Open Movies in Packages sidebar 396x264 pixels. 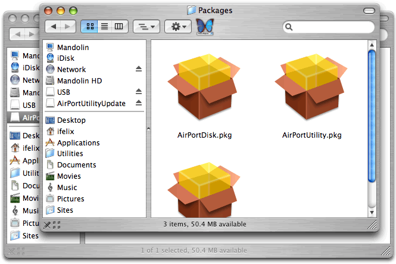click(94, 176)
